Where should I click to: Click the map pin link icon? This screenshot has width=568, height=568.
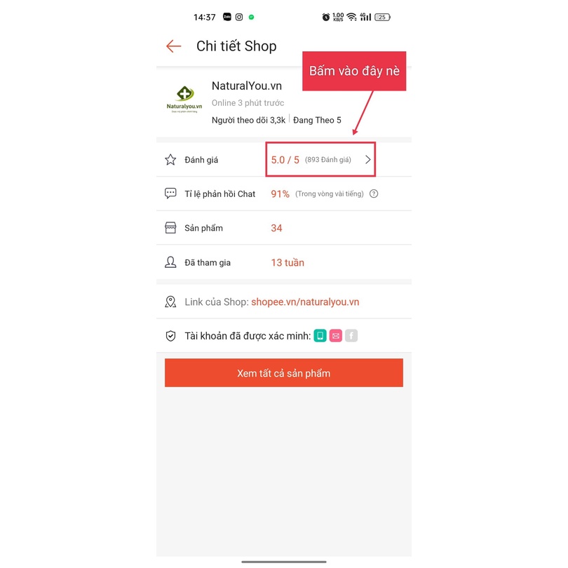pos(170,302)
